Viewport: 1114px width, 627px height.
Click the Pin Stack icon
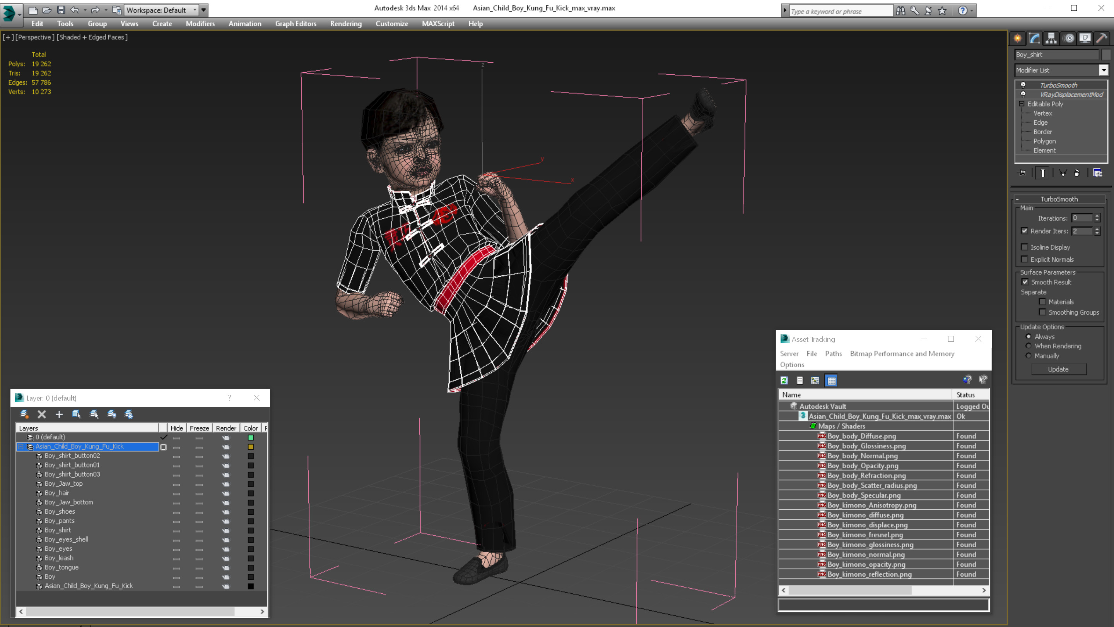(1022, 173)
